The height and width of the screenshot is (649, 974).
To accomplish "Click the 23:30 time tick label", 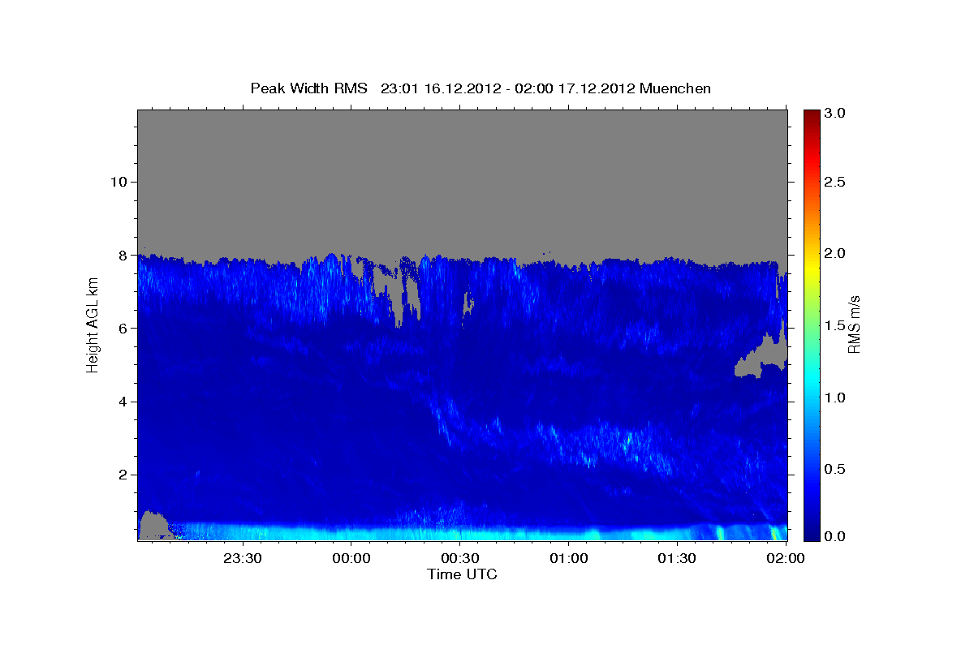I will (x=243, y=558).
